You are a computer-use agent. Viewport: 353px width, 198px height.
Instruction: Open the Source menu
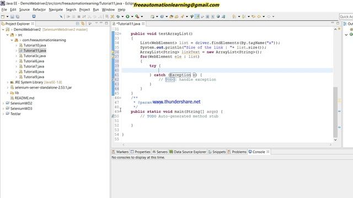click(24, 10)
